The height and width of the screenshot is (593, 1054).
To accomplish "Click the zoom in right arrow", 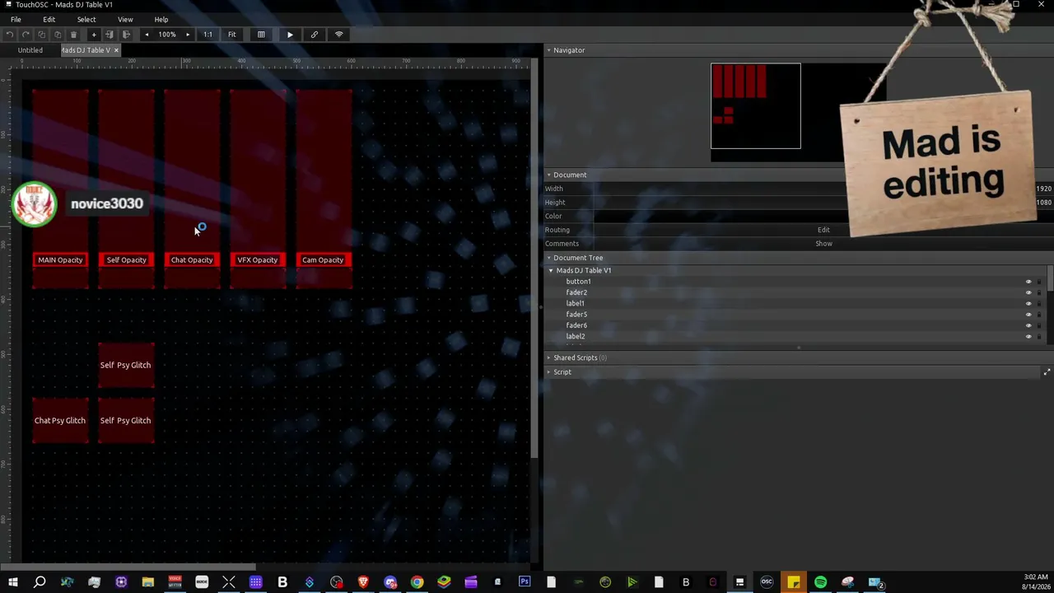I will tap(188, 35).
